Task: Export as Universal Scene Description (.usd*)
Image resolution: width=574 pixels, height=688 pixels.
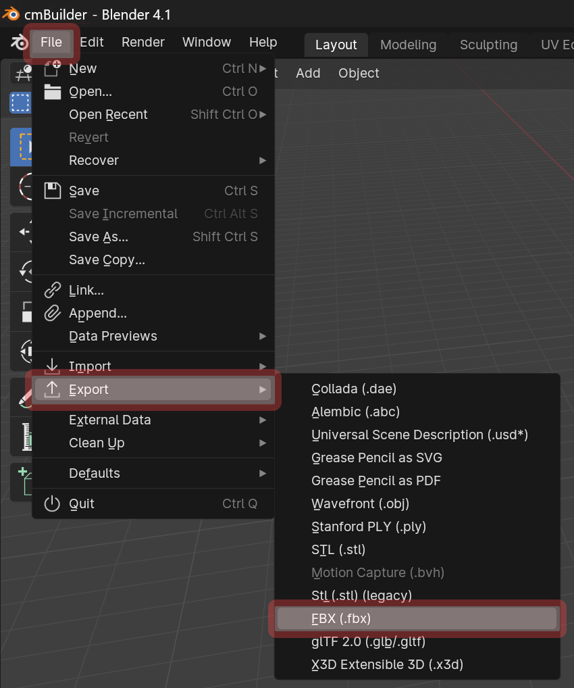Action: 417,435
